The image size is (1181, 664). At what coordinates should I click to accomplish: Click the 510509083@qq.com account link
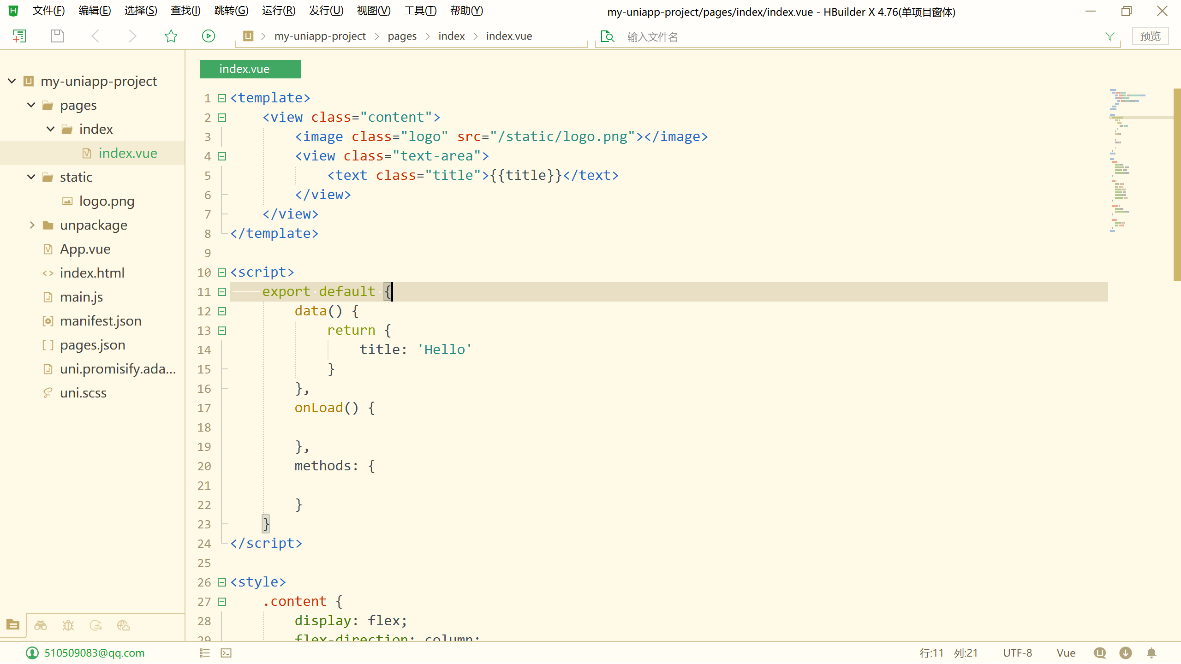[x=94, y=653]
